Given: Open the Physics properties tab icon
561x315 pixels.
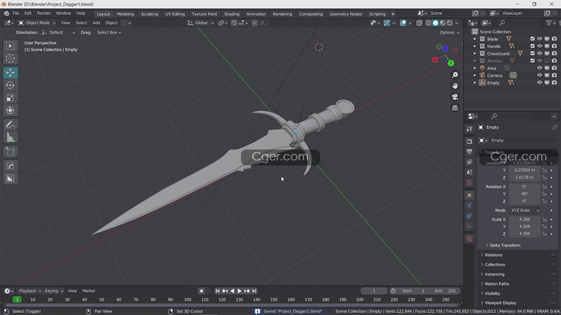Looking at the screenshot, I should (x=469, y=206).
